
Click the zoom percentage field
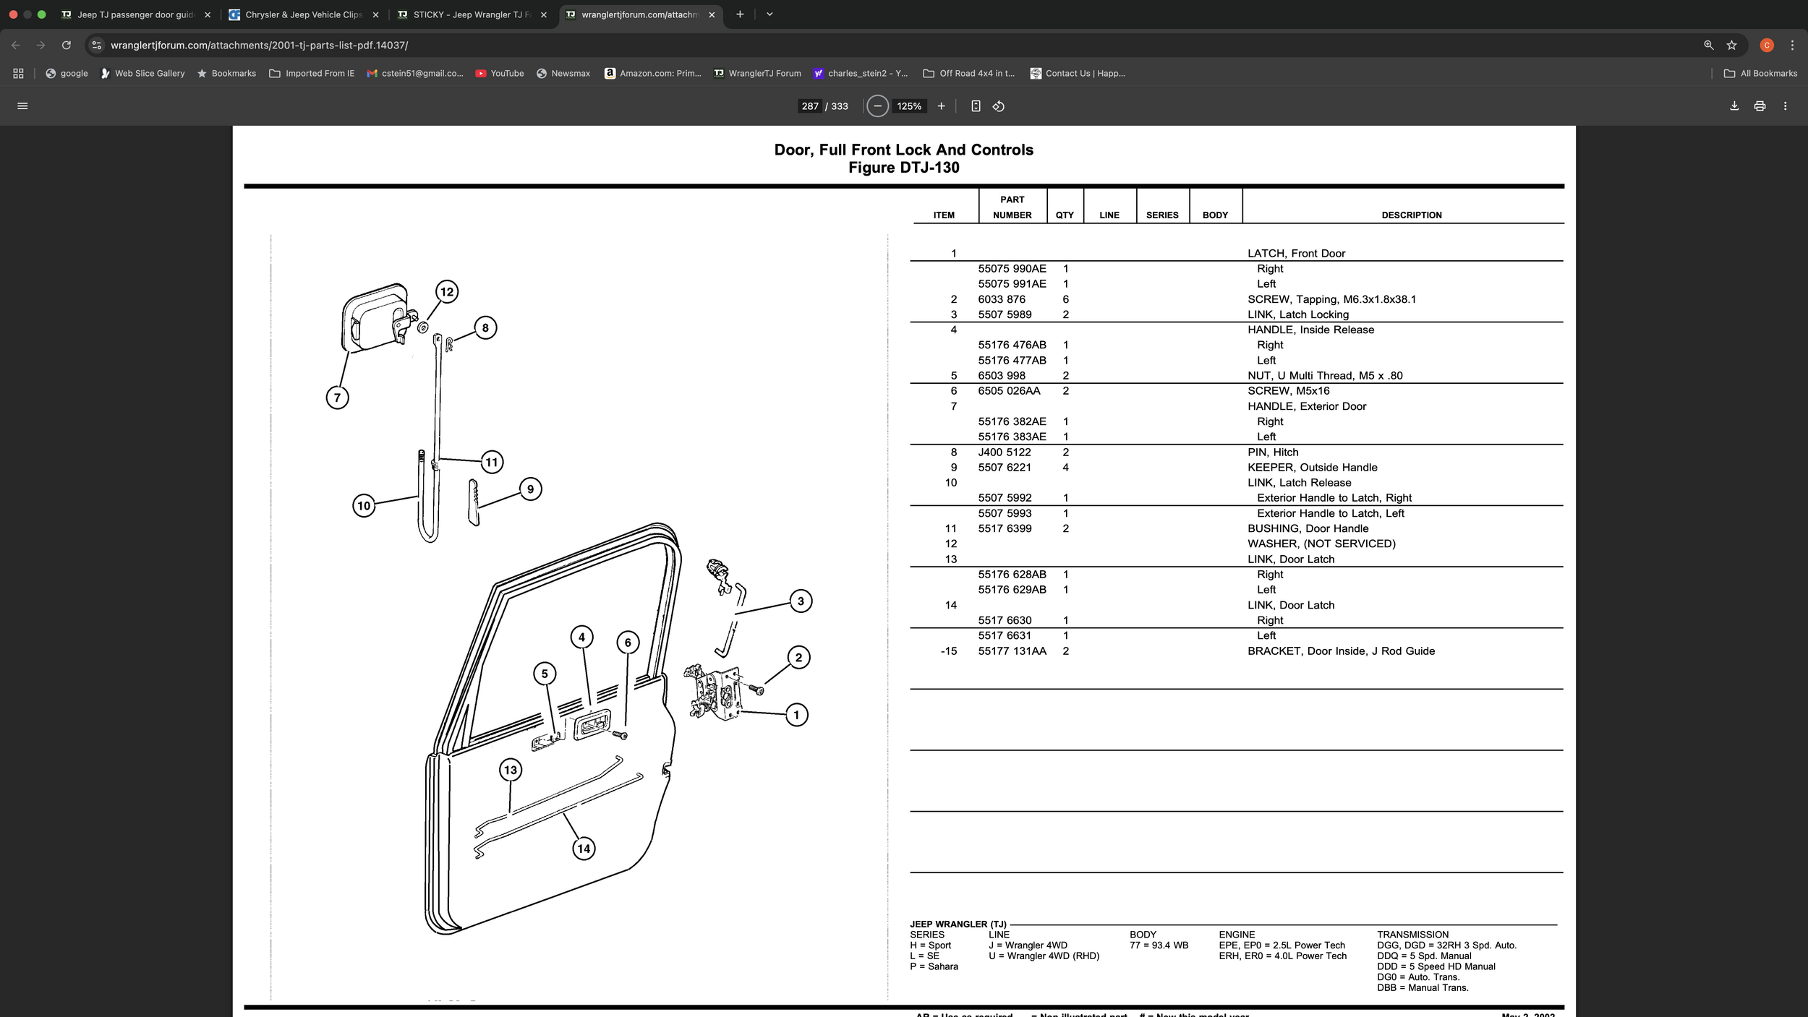[909, 106]
